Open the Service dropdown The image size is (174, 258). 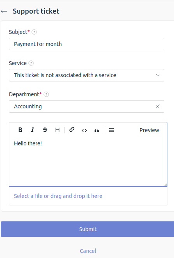click(87, 75)
